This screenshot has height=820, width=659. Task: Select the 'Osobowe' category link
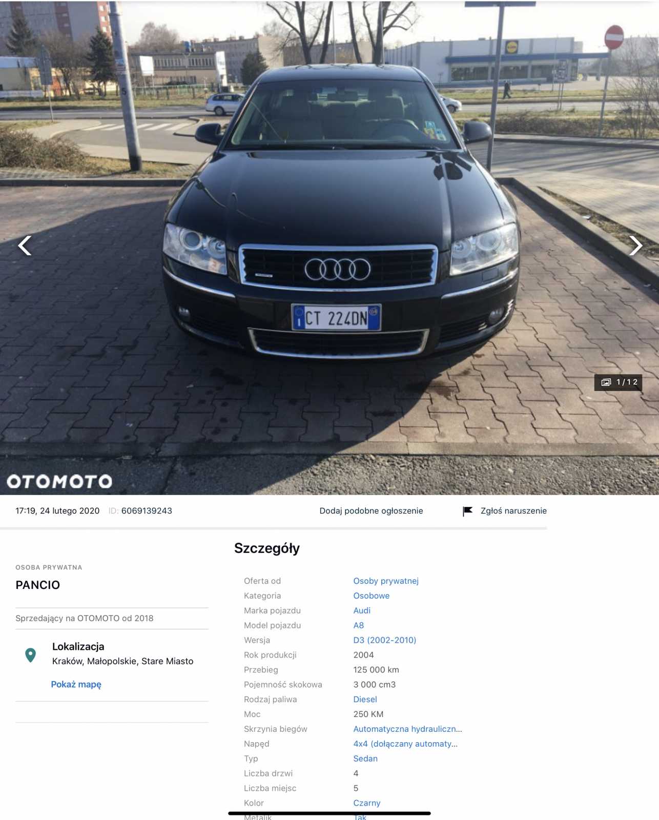(372, 596)
